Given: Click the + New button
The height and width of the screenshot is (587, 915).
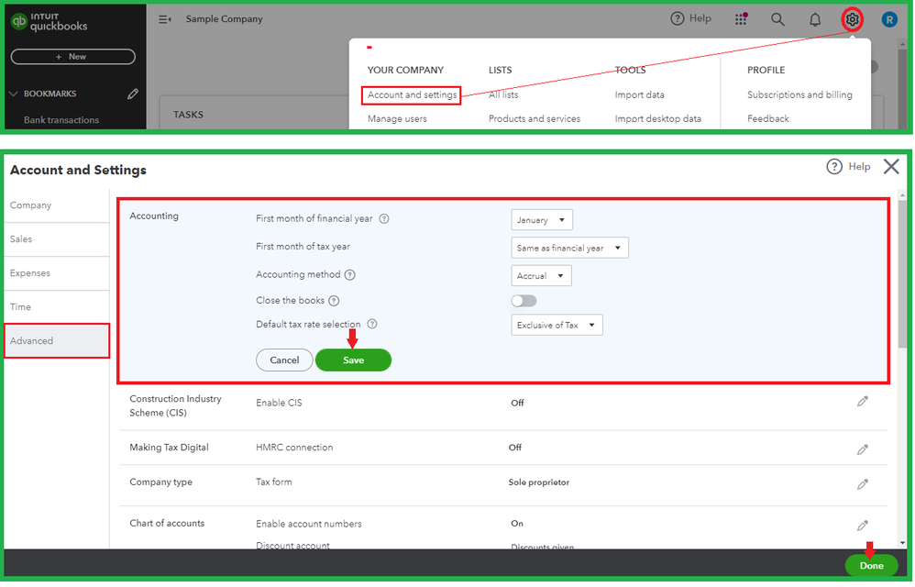Looking at the screenshot, I should click(73, 57).
